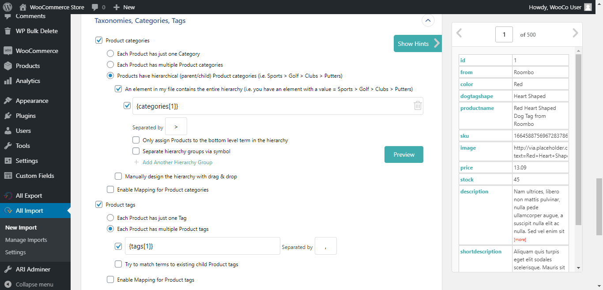Click the All Export icon
603x290 pixels.
[8, 196]
